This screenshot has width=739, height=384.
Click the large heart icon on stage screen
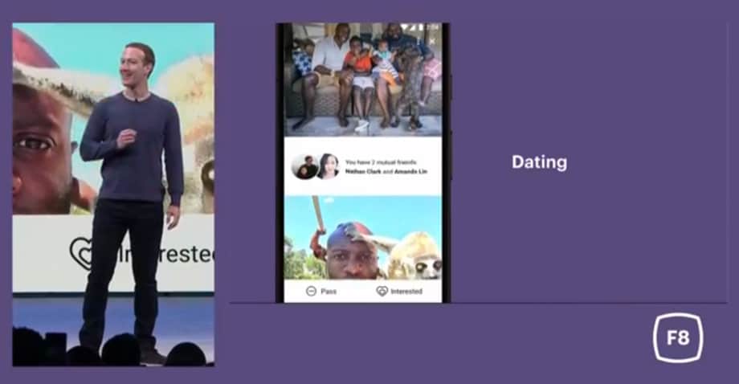pyautogui.click(x=80, y=254)
